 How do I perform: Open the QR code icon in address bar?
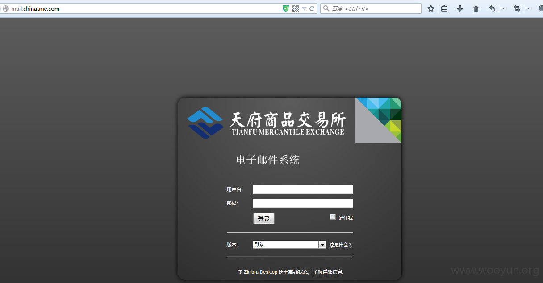296,8
